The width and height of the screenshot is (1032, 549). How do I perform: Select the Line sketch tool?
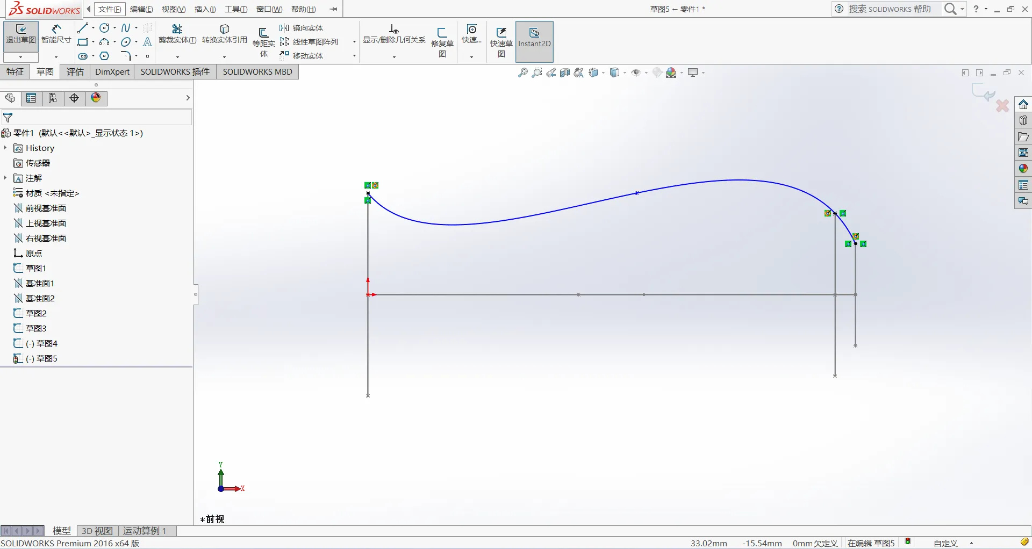coord(82,28)
